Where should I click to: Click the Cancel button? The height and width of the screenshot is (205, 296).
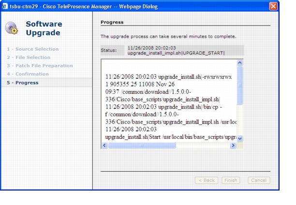click(259, 180)
